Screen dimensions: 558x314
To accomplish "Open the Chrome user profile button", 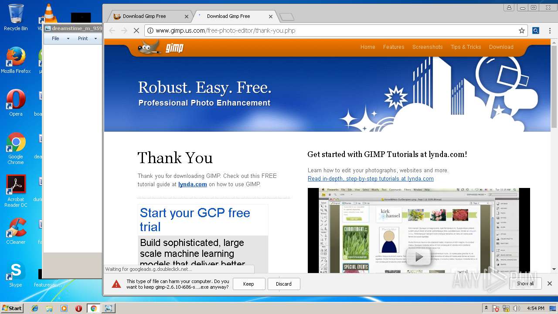I will pyautogui.click(x=509, y=7).
